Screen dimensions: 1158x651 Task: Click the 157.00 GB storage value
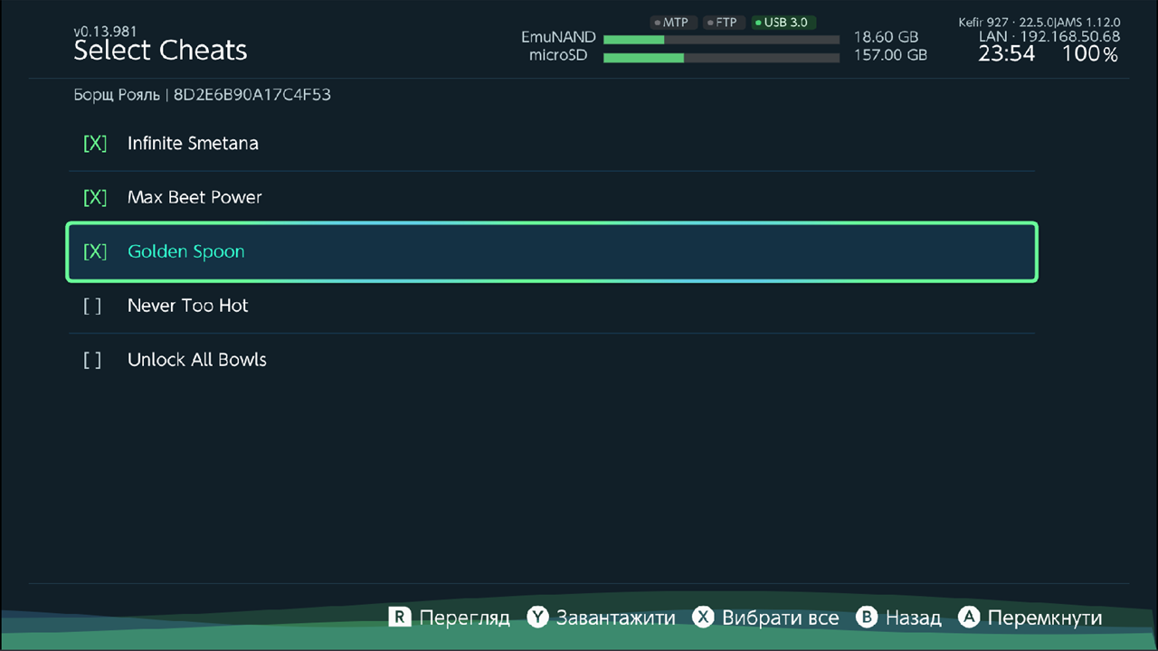[890, 55]
